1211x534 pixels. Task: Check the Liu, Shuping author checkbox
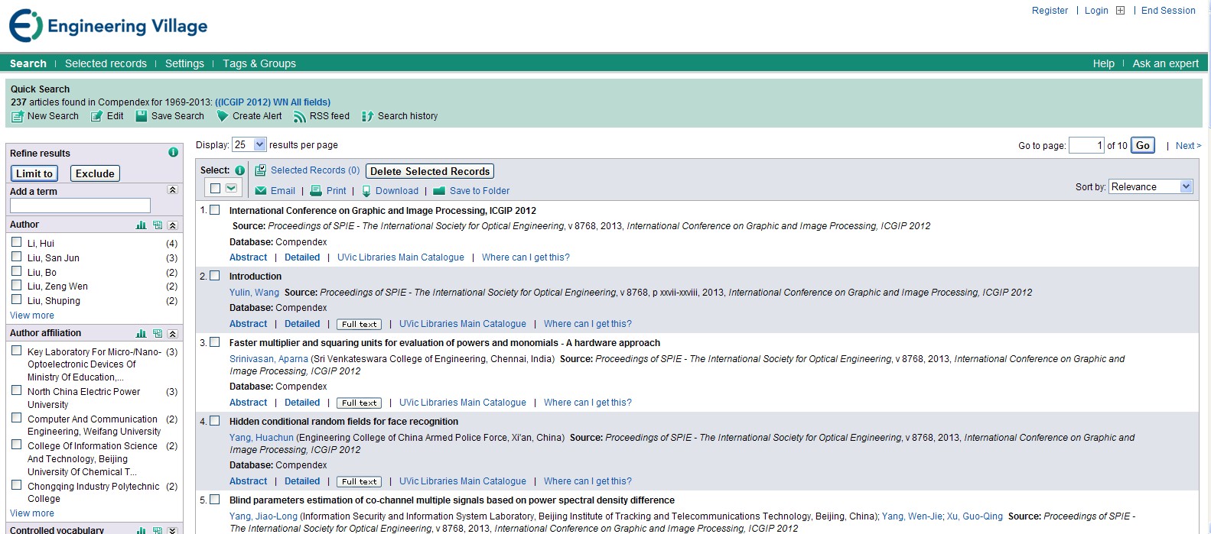16,299
